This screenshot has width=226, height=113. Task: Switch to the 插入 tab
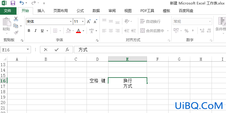point(41,11)
